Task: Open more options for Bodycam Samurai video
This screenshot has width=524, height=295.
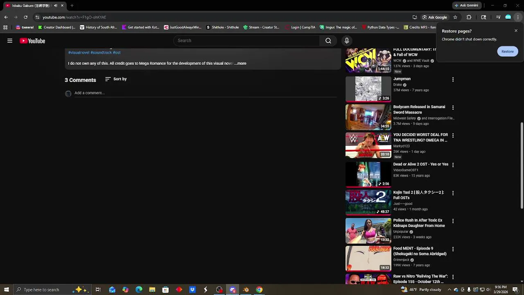Action: click(453, 108)
